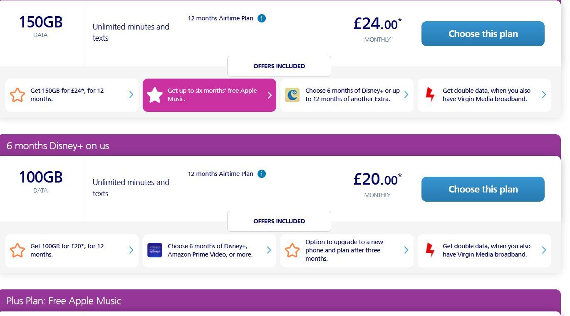Expand the Apple Music offer chevron
The image size is (570, 316).
[269, 95]
